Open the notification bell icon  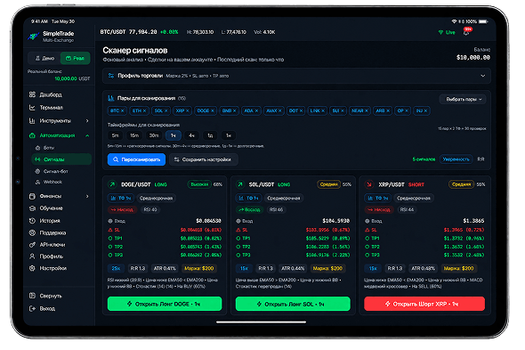[x=465, y=32]
